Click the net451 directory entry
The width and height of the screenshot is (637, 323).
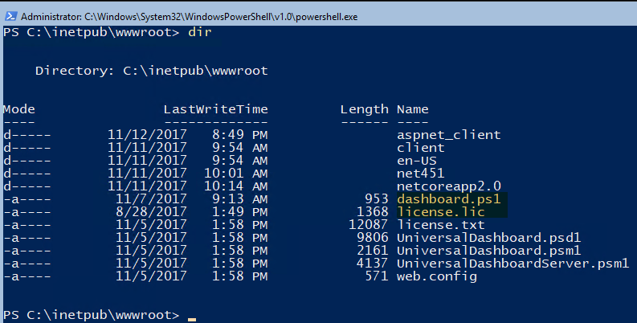420,174
